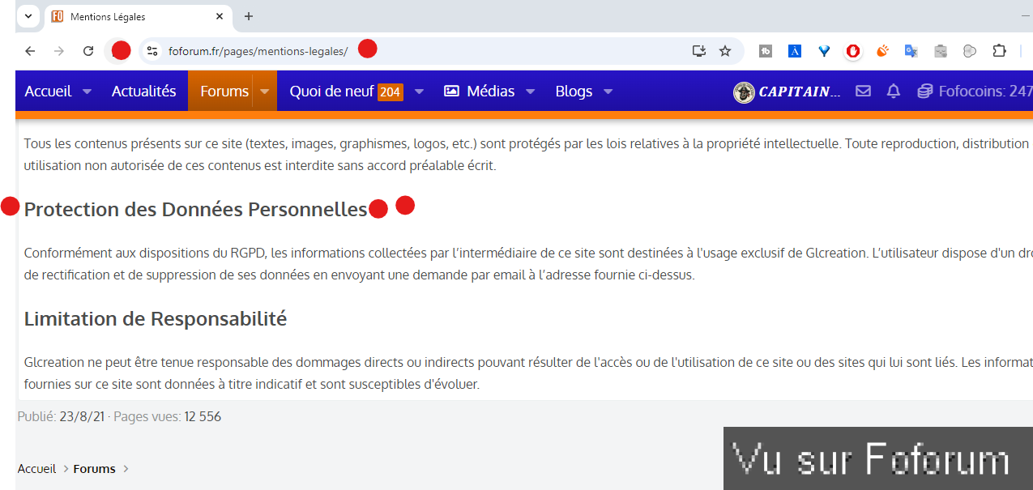Image resolution: width=1033 pixels, height=490 pixels.
Task: Check notifications via the bell icon
Action: pos(893,92)
